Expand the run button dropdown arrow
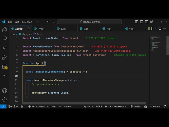169x127 pixels. (x=156, y=29)
